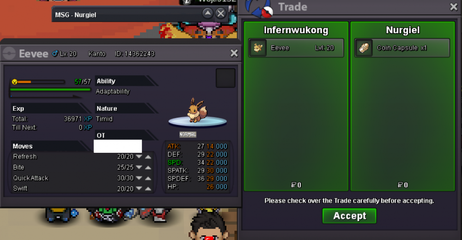Accept the trade
The height and width of the screenshot is (240, 462).
point(349,216)
